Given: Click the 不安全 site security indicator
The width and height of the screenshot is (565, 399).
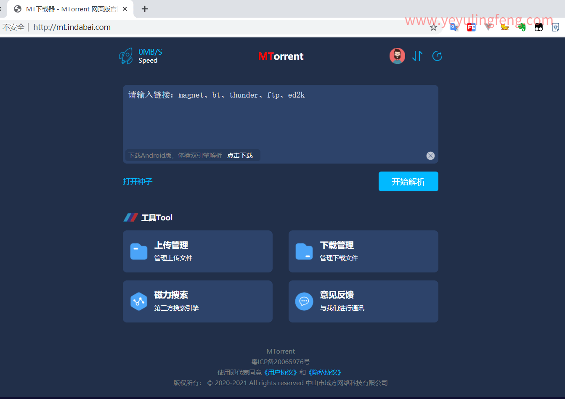Looking at the screenshot, I should click(x=13, y=27).
